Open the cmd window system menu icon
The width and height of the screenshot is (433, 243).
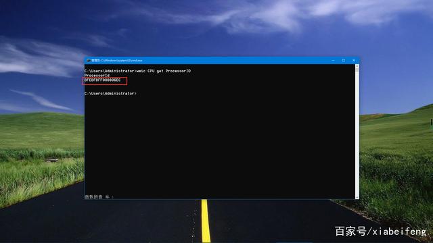point(89,60)
